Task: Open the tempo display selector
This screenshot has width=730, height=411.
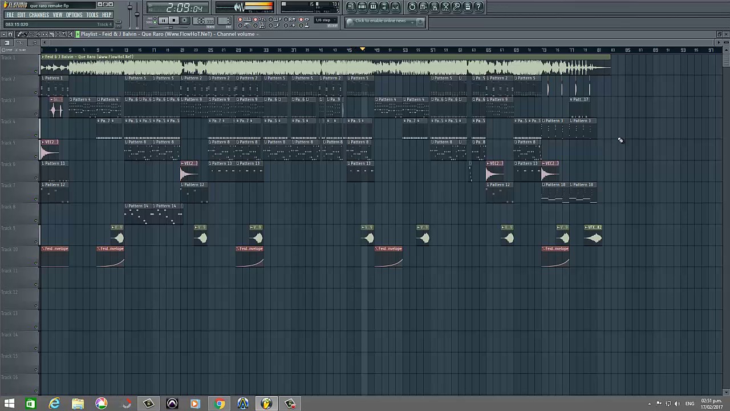Action: click(x=203, y=21)
